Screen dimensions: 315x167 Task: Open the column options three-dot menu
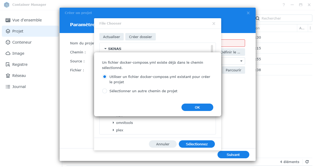coord(310,28)
